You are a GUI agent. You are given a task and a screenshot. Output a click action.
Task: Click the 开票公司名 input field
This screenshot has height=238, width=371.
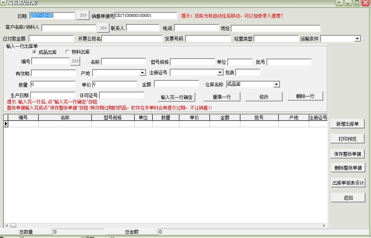(x=132, y=39)
